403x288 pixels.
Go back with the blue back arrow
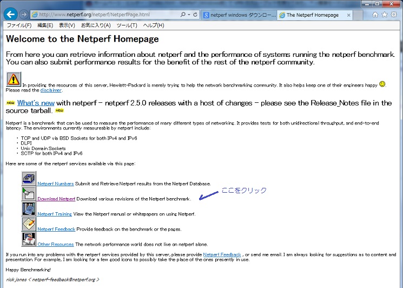[10, 15]
